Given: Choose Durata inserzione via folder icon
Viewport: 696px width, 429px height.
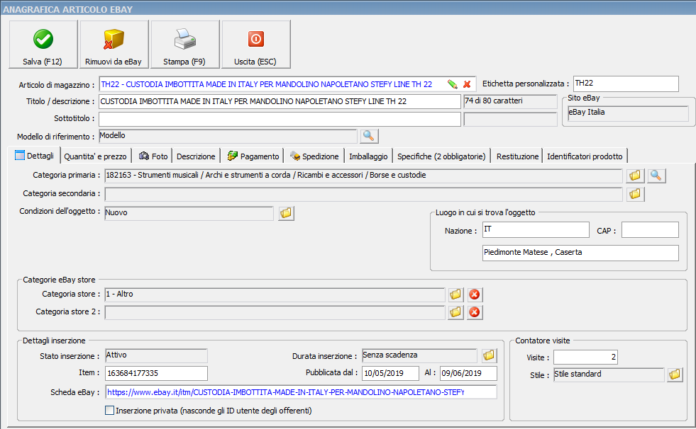Looking at the screenshot, I should tap(489, 355).
